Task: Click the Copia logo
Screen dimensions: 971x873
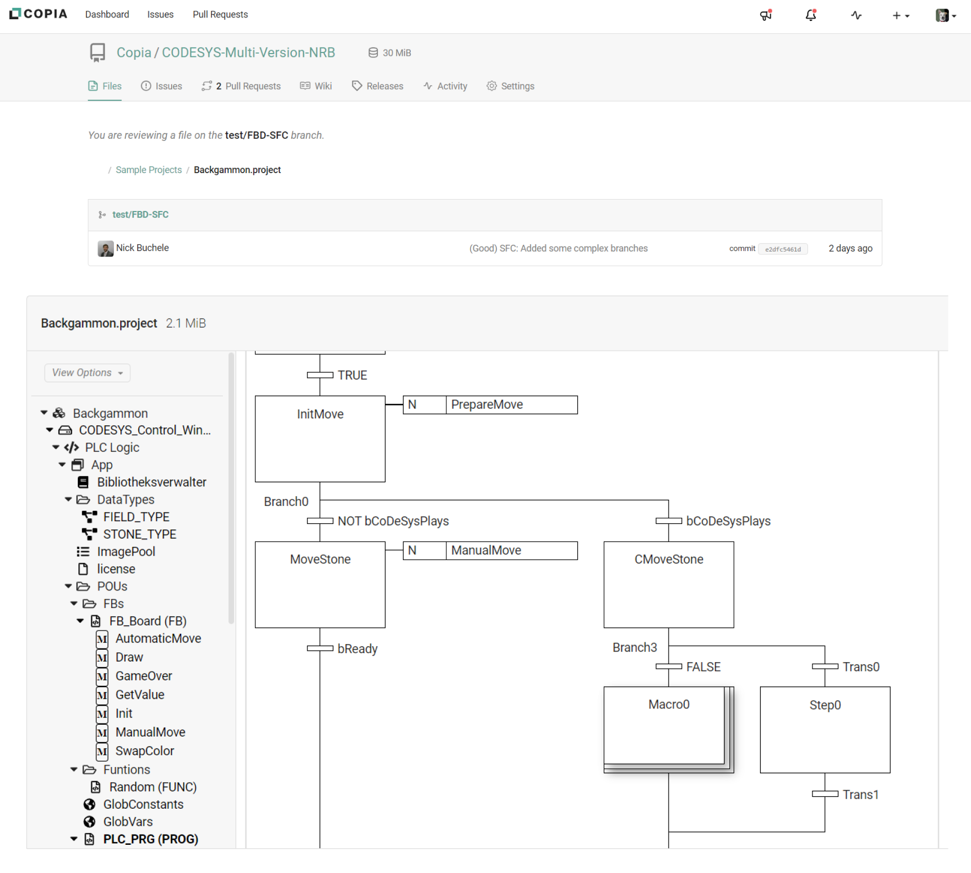Action: tap(38, 14)
